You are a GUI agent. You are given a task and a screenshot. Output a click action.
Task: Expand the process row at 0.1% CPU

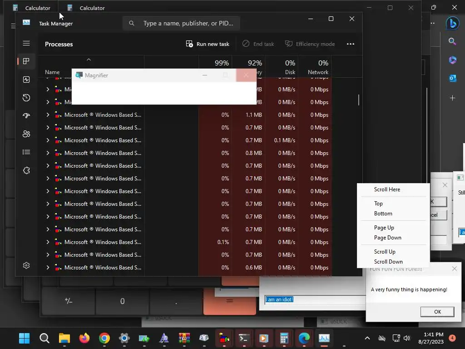click(x=48, y=242)
